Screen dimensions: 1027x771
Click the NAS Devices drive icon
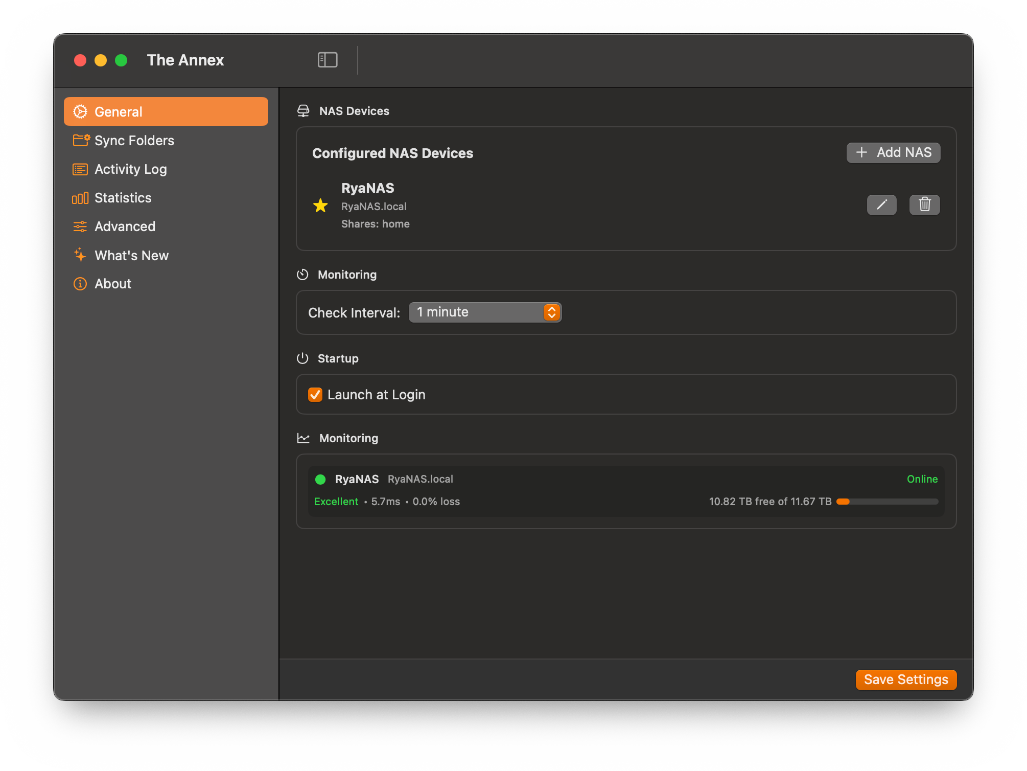coord(304,111)
